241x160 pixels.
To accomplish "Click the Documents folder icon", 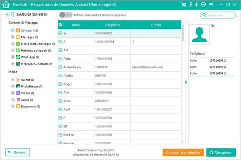I will pos(18,106).
